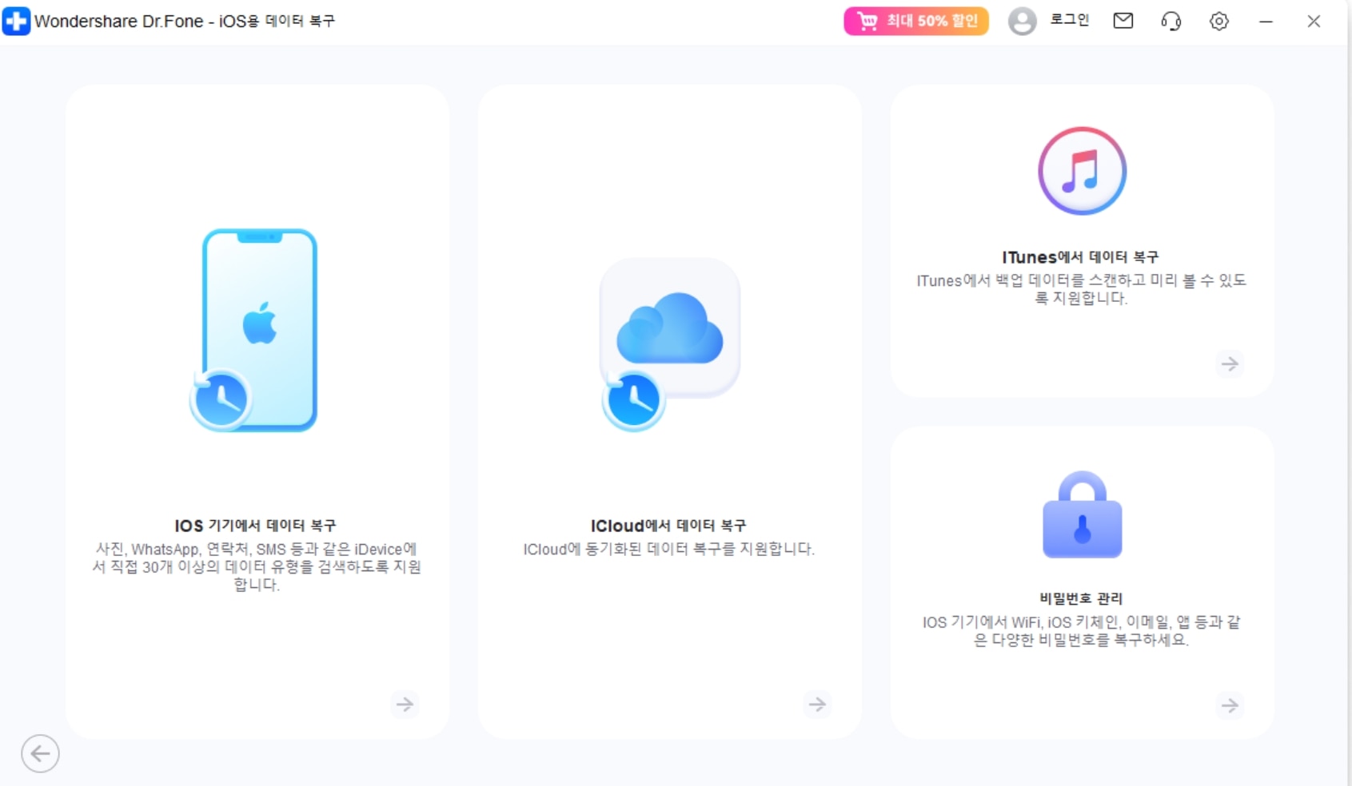The image size is (1352, 786).
Task: Click the blue padlock password icon
Action: click(1082, 514)
